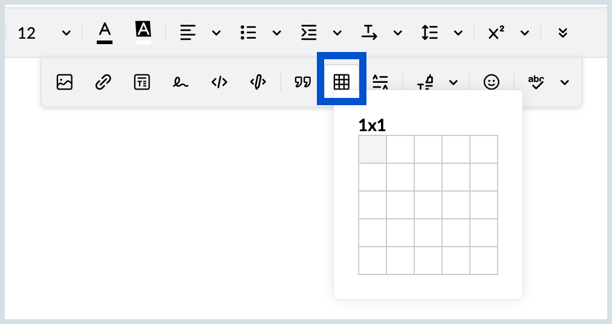Select the 1x1 top-left table cell
612x324 pixels.
click(373, 149)
